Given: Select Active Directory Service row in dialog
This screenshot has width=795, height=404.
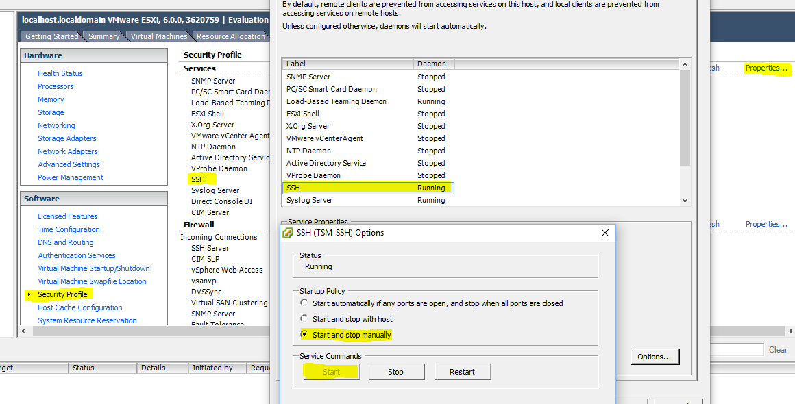Looking at the screenshot, I should [x=368, y=163].
